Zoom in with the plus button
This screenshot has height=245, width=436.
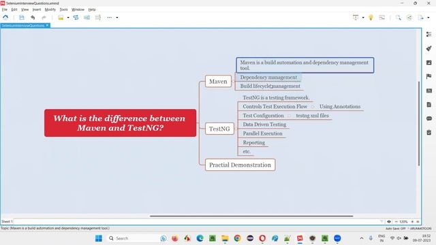[412, 222]
